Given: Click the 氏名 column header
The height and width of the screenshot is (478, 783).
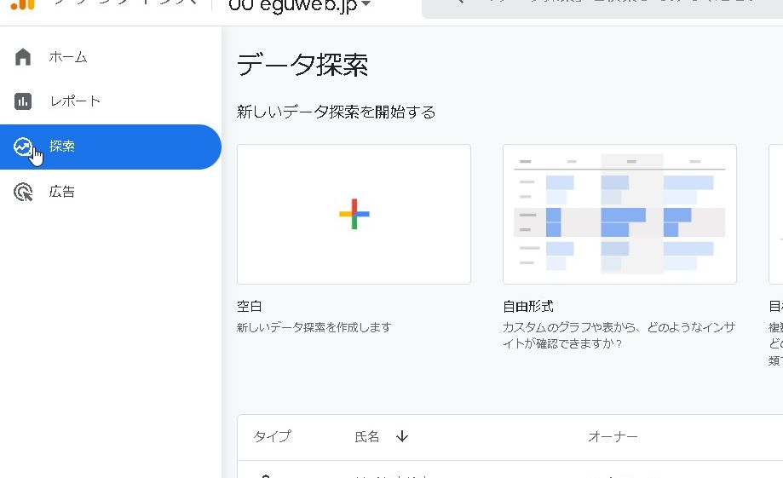Looking at the screenshot, I should pos(367,436).
